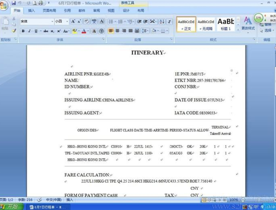Click the Grow Font icon
Viewport: 276px width, 210px height.
click(73, 22)
